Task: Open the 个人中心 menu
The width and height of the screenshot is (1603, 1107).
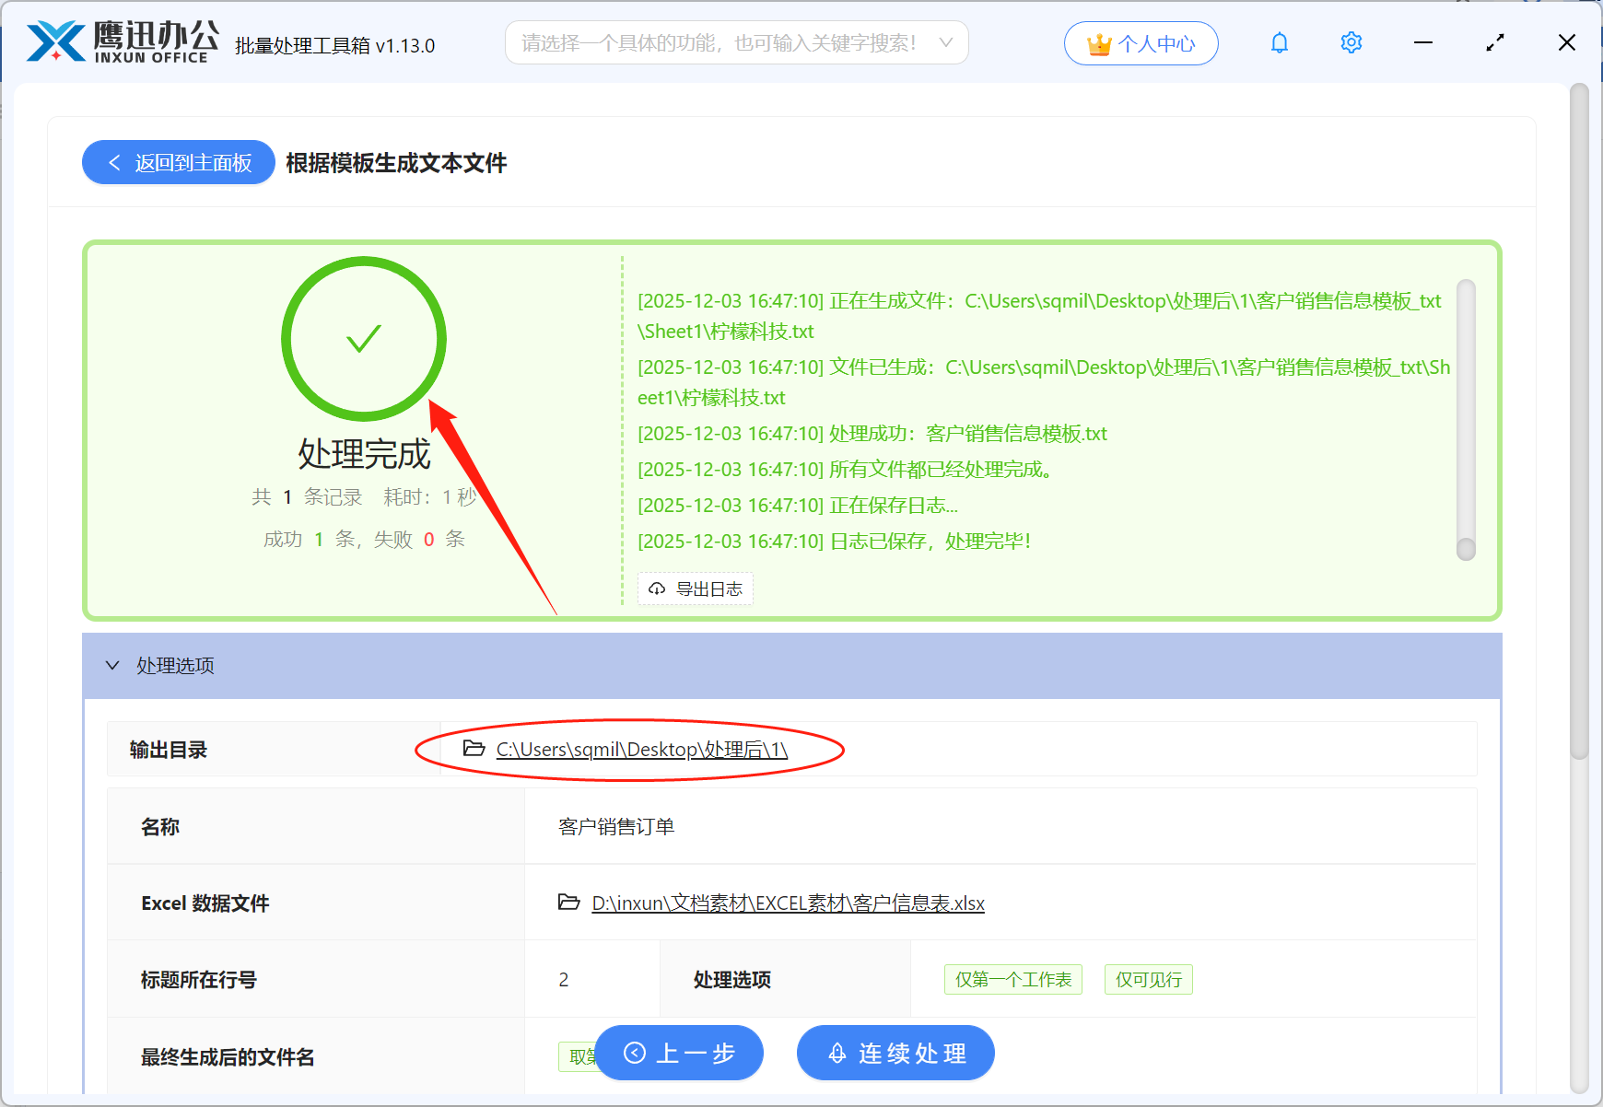Action: click(x=1141, y=42)
